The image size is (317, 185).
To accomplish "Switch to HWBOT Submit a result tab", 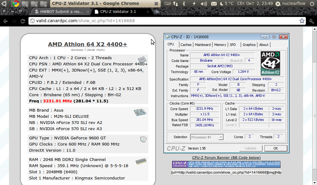I will (x=62, y=12).
